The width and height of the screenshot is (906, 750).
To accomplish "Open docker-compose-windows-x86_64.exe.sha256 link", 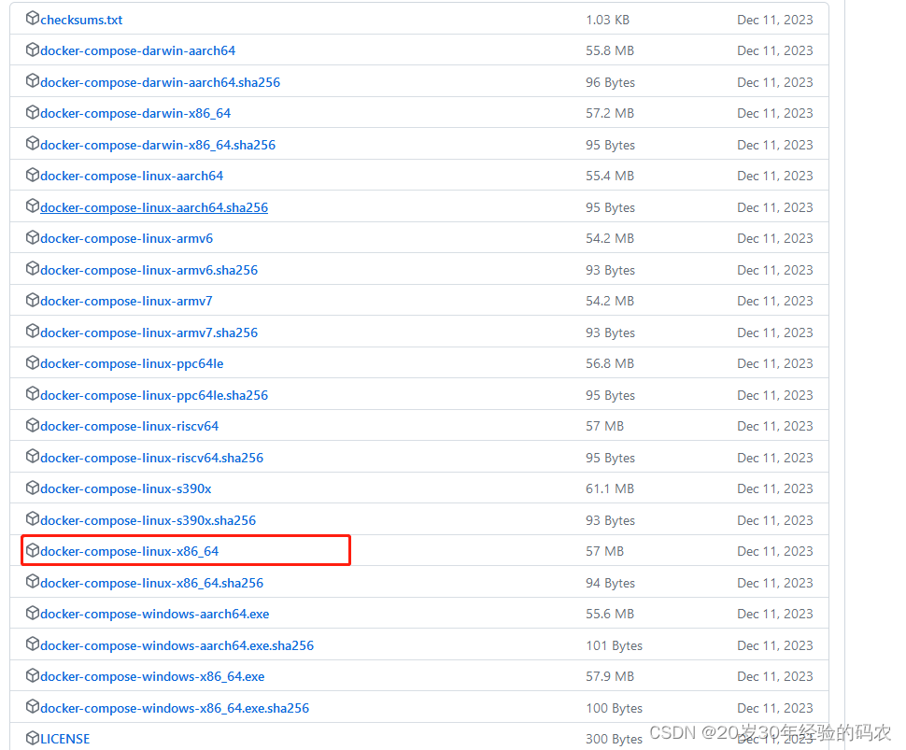I will click(x=175, y=708).
